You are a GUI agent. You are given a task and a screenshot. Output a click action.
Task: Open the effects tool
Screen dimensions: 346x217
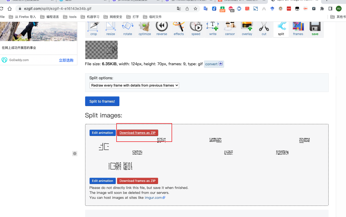tap(179, 29)
